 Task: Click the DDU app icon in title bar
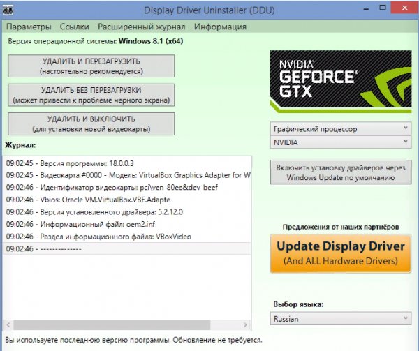pyautogui.click(x=8, y=10)
